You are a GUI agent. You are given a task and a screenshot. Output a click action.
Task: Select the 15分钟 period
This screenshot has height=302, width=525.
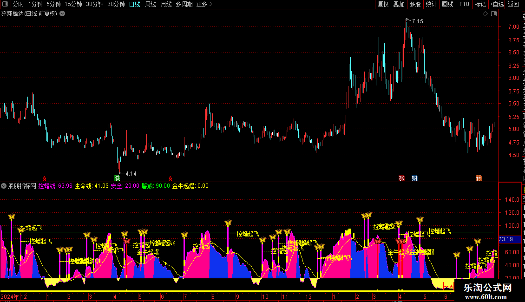pos(73,4)
